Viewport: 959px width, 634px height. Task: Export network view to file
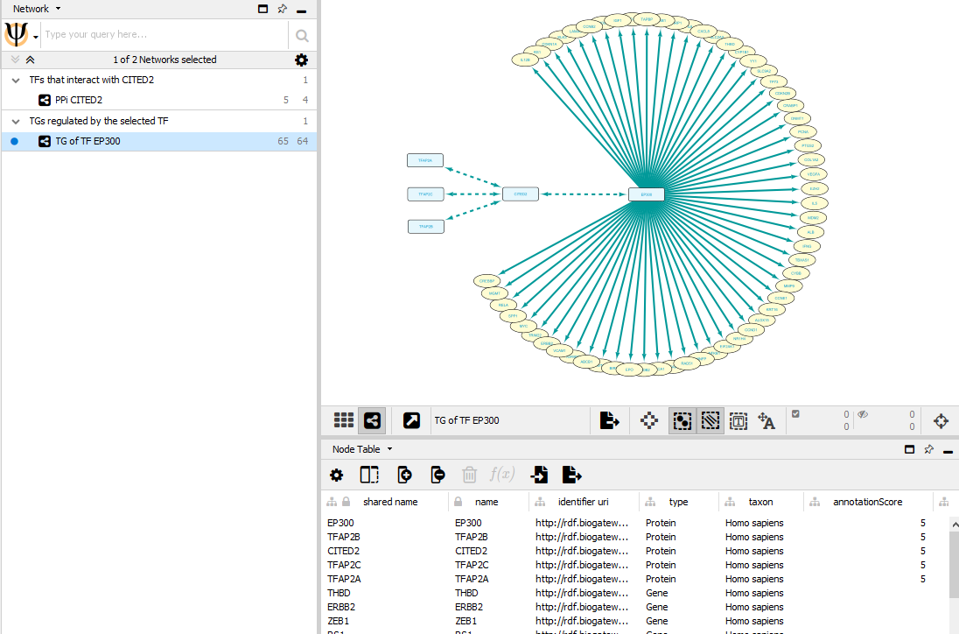[609, 420]
